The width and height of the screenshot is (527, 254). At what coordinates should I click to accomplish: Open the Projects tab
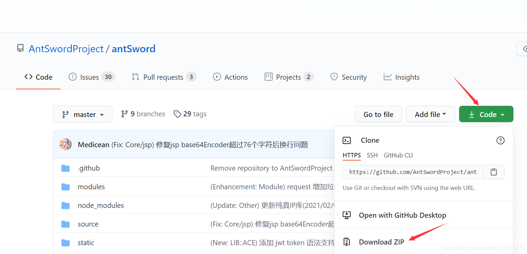[x=289, y=77]
